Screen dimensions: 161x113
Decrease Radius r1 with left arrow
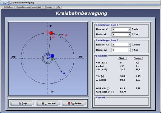[113, 35]
